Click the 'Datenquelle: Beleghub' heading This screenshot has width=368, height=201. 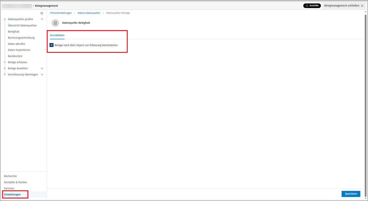[76, 23]
